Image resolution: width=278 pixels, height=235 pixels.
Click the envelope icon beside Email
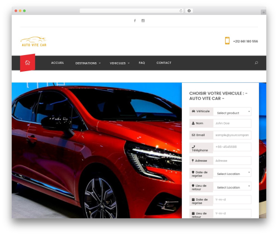click(x=193, y=135)
